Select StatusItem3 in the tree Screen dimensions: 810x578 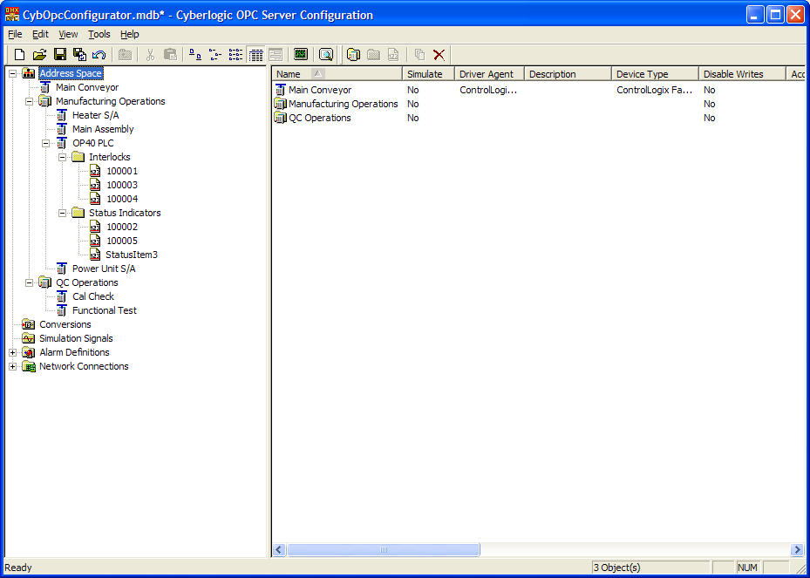[x=131, y=255]
